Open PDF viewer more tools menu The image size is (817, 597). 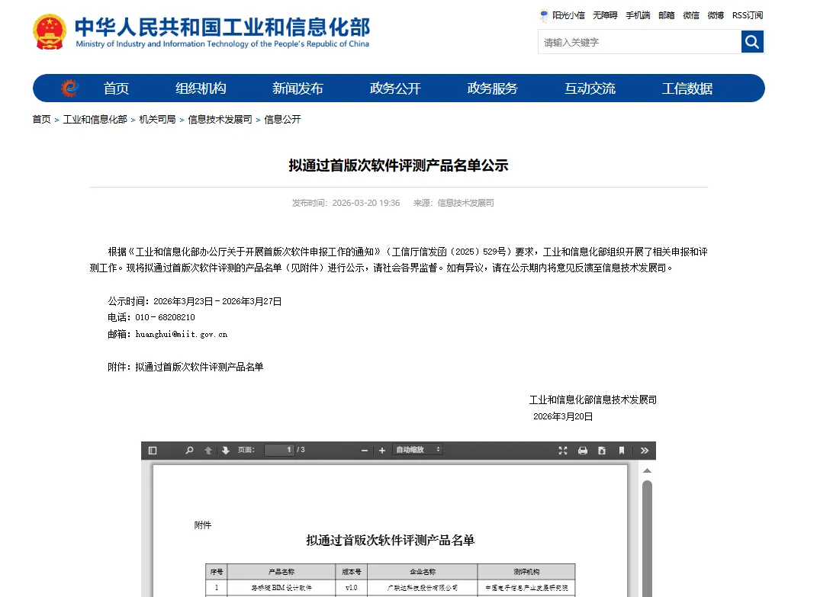(645, 451)
